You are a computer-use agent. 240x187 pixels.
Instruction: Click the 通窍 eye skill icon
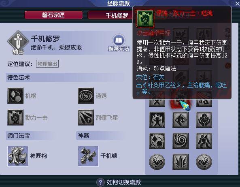pyautogui.click(x=86, y=96)
